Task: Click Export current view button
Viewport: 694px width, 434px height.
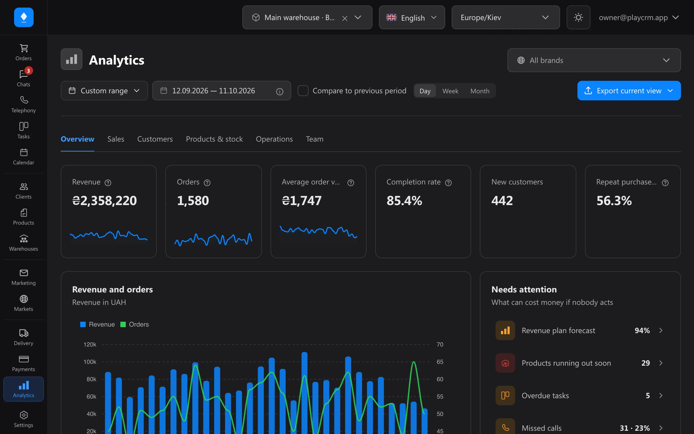Action: tap(629, 91)
